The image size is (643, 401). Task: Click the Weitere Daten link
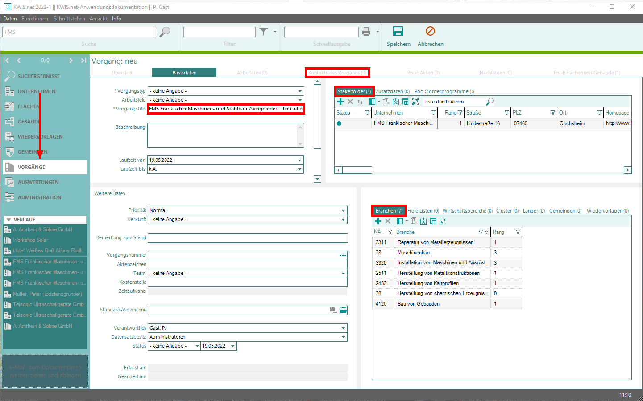[x=110, y=193]
